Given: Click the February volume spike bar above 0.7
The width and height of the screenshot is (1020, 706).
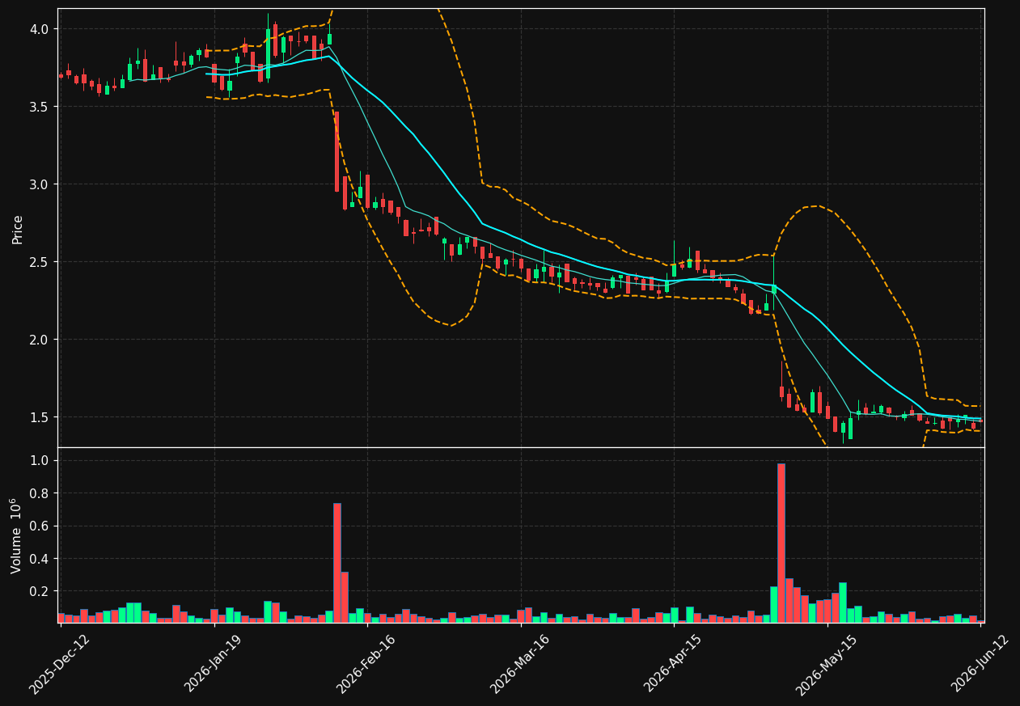Looking at the screenshot, I should (337, 563).
